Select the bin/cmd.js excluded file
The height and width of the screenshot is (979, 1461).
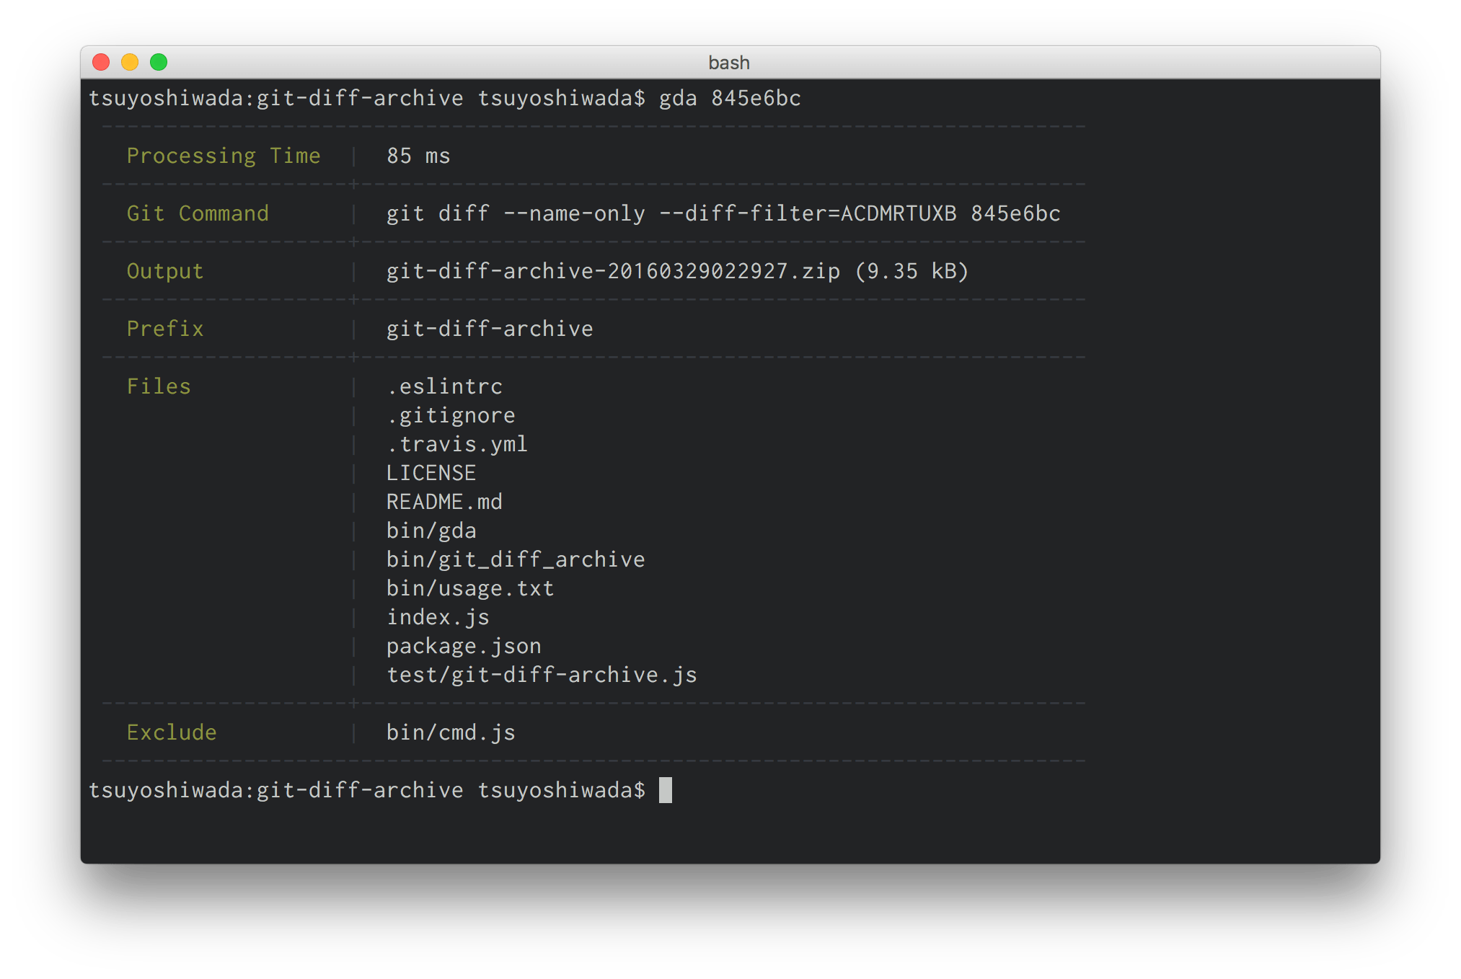coord(450,732)
